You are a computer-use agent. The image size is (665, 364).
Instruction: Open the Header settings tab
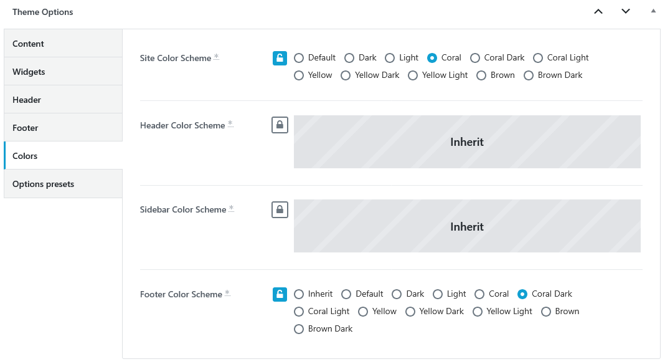tap(63, 99)
